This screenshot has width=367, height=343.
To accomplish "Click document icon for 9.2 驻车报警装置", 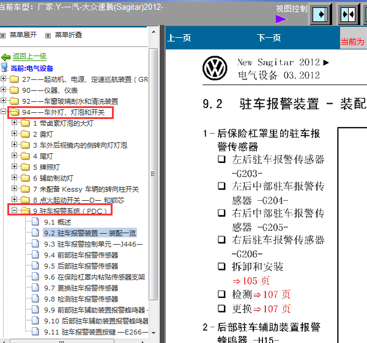I will 35,233.
